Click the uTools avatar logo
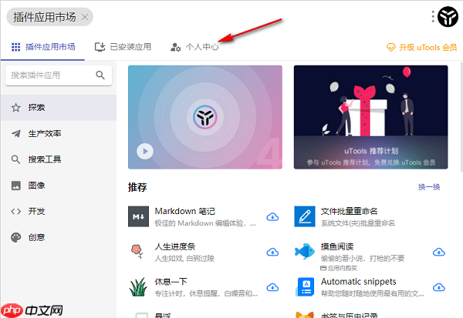The width and height of the screenshot is (463, 318). (x=448, y=17)
